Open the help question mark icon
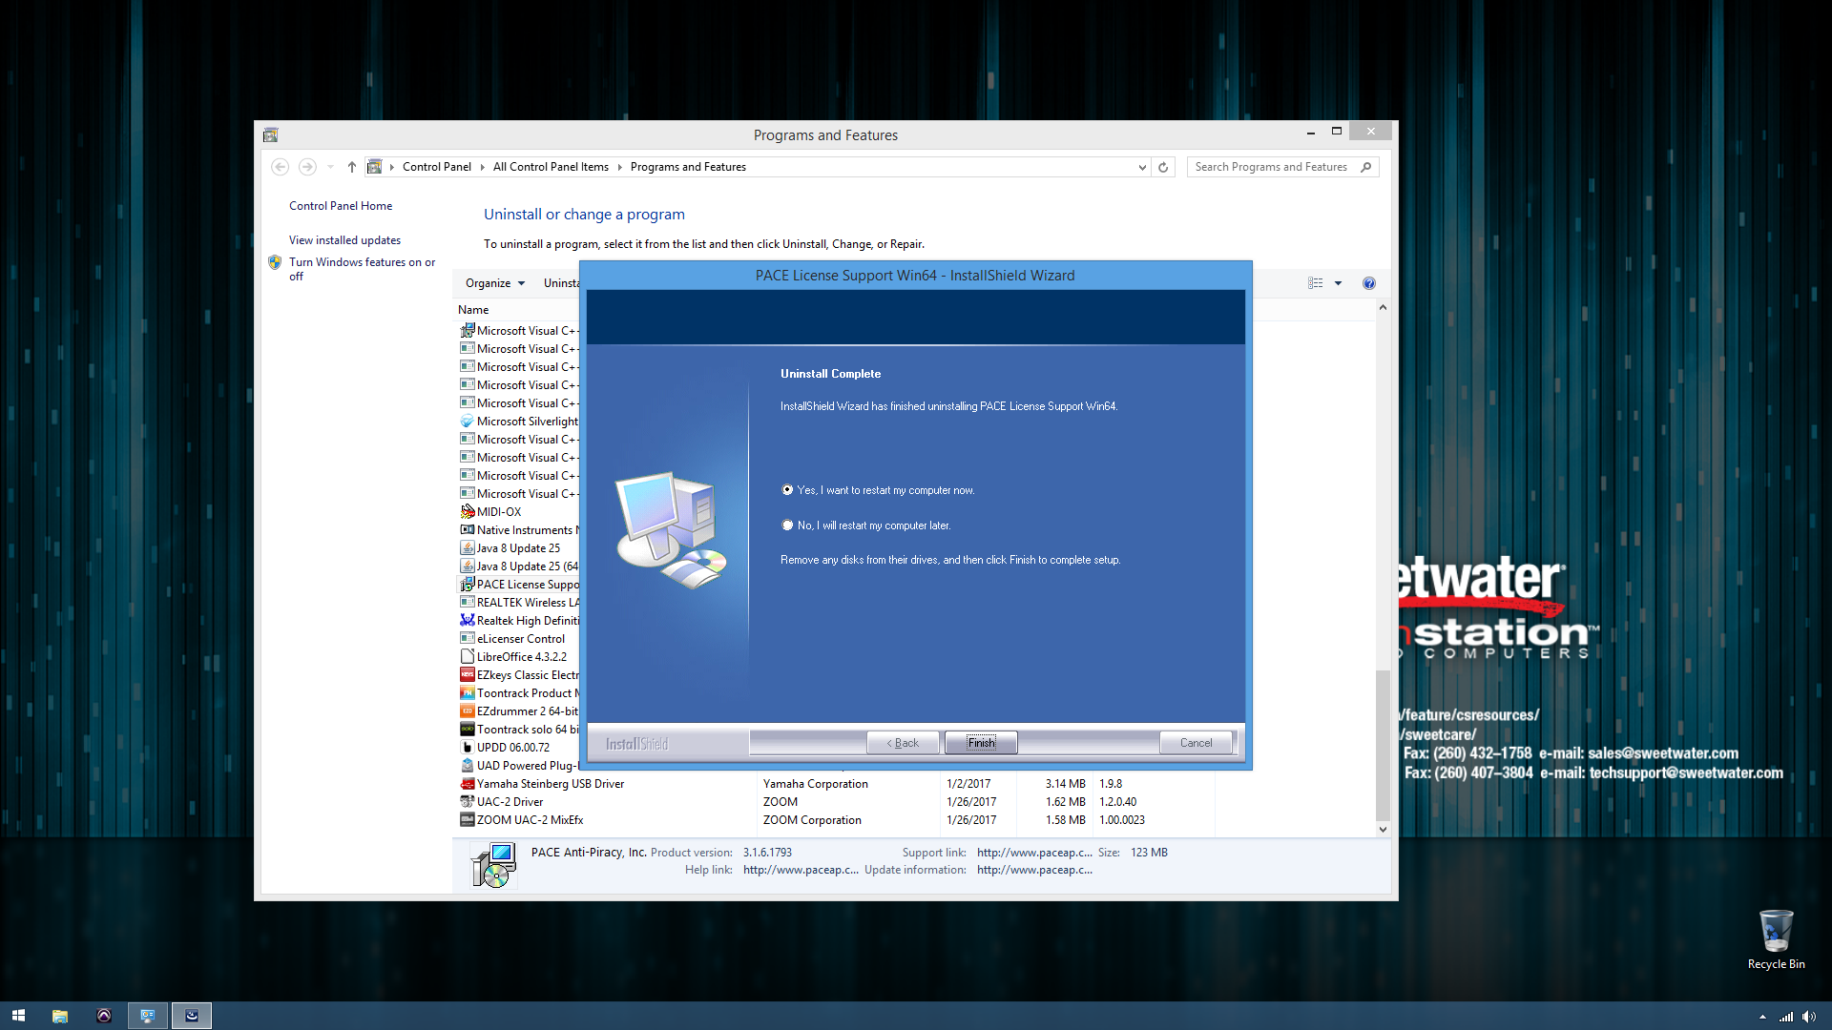Viewport: 1832px width, 1030px height. coord(1368,283)
